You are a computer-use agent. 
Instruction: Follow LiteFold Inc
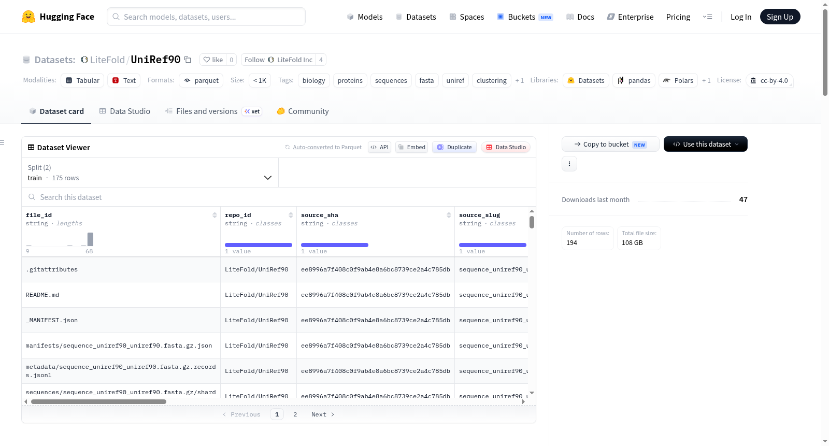[x=278, y=60]
